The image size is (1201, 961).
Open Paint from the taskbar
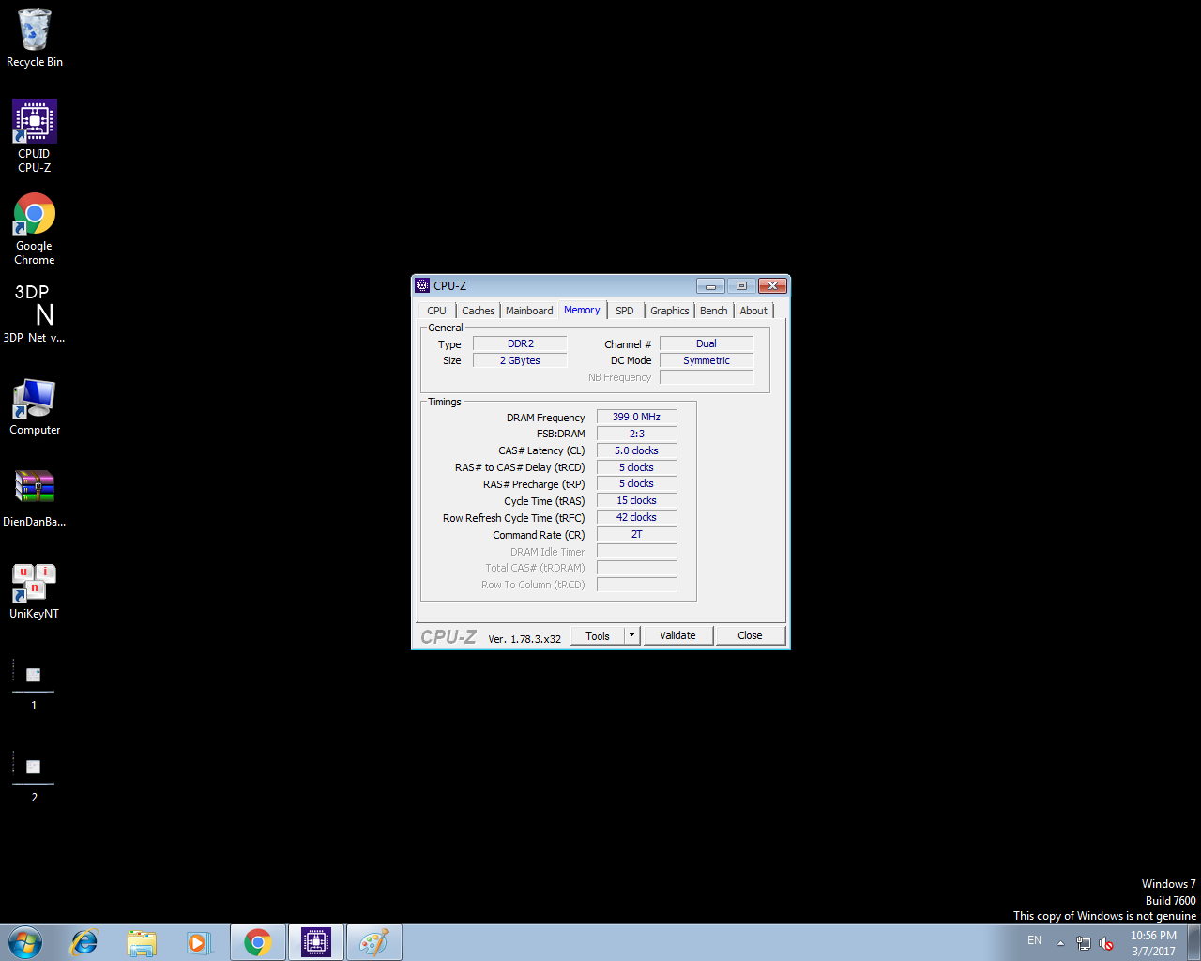pyautogui.click(x=374, y=942)
